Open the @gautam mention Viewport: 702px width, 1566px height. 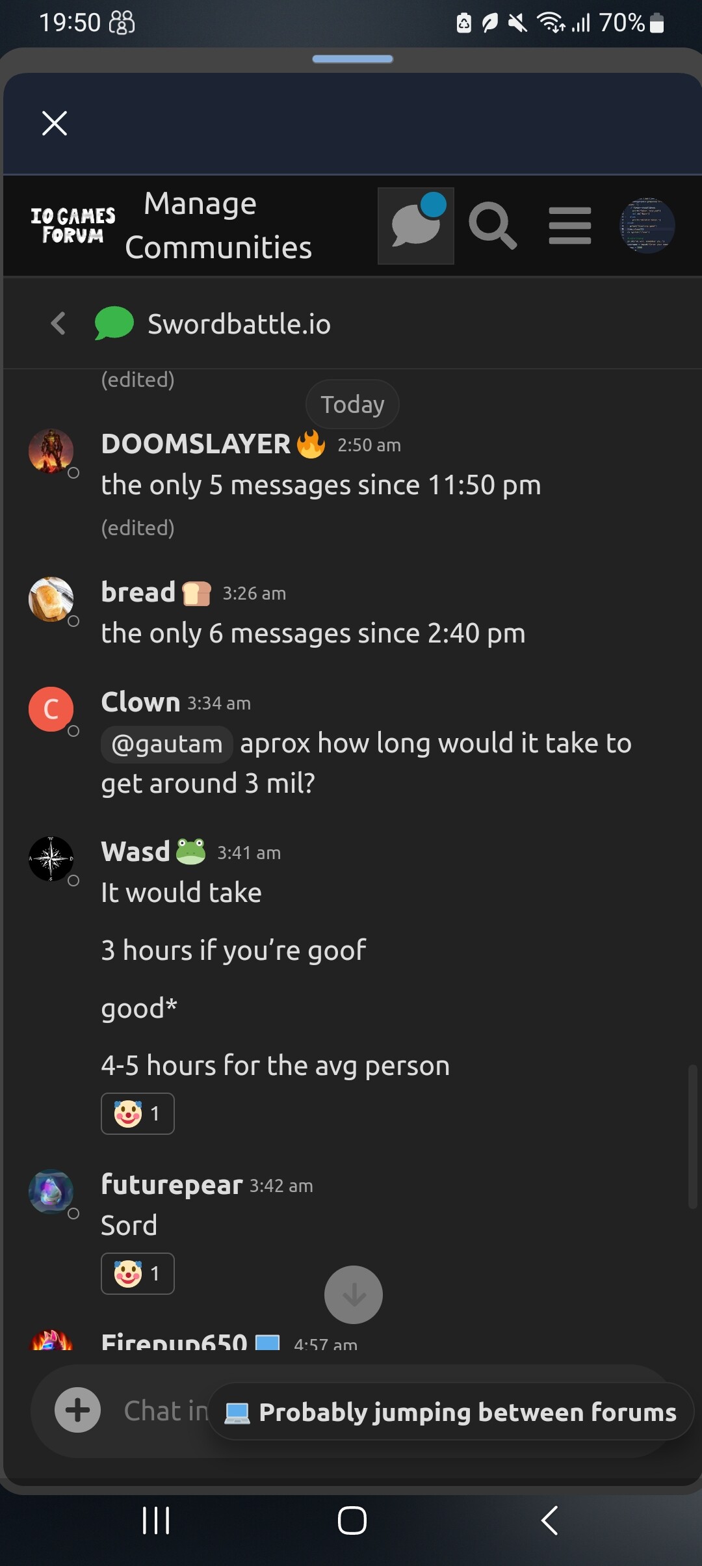click(x=166, y=743)
